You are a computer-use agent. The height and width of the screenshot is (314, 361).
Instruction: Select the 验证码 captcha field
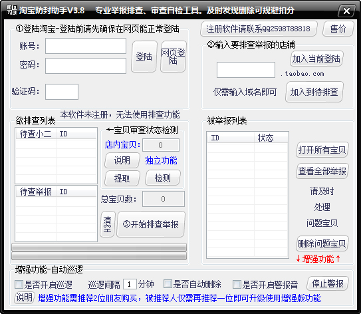tap(62, 92)
